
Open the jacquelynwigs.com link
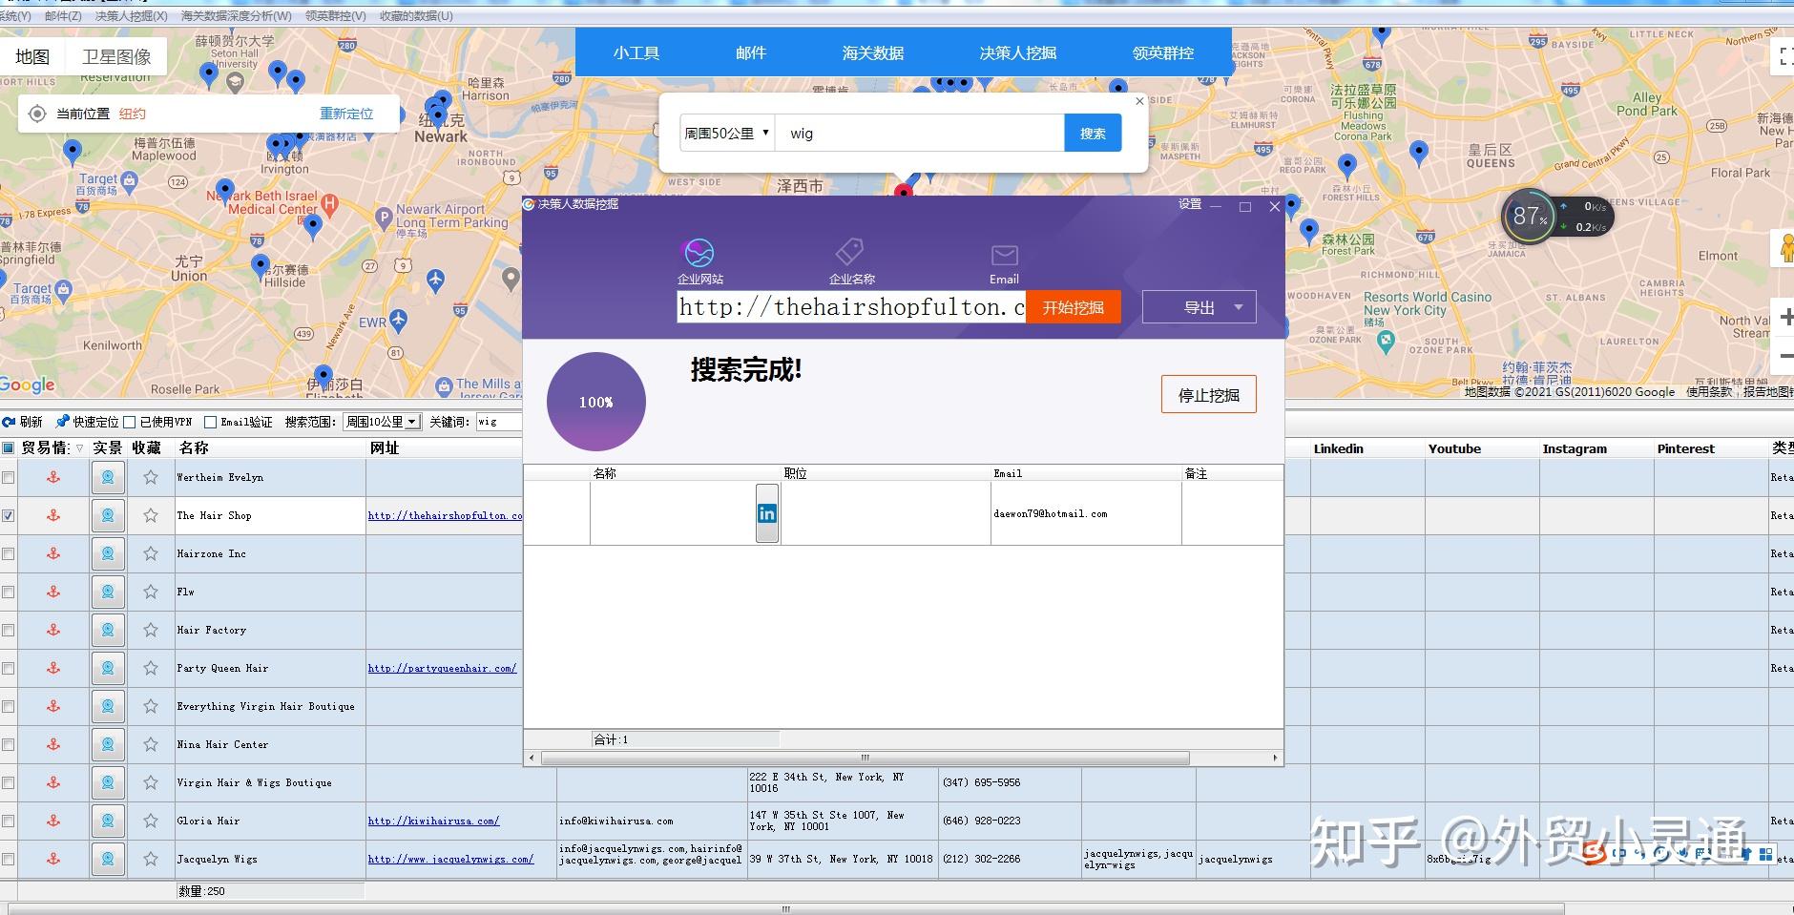tap(450, 859)
